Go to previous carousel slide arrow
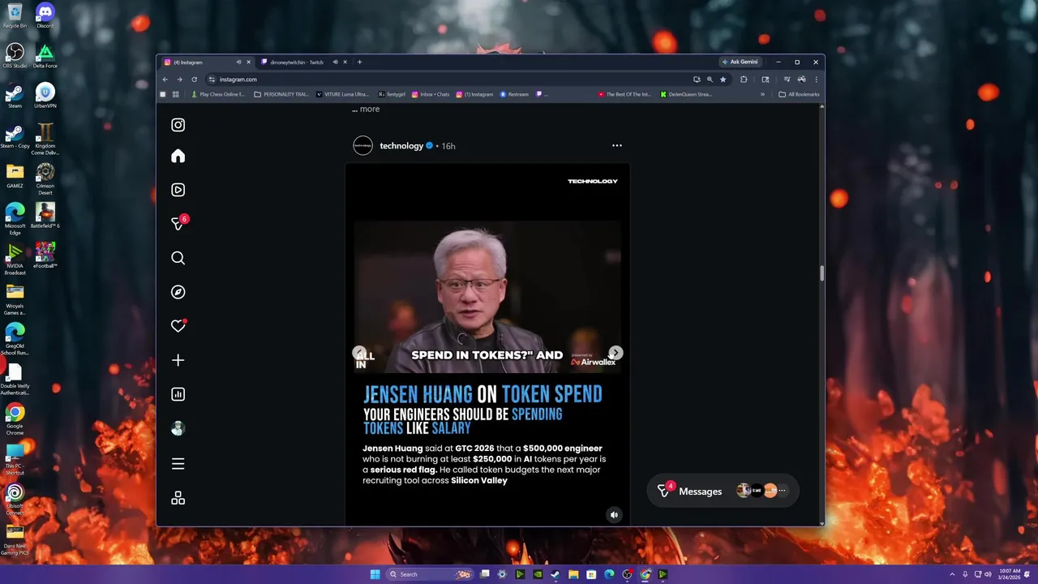The height and width of the screenshot is (584, 1038). tap(359, 353)
